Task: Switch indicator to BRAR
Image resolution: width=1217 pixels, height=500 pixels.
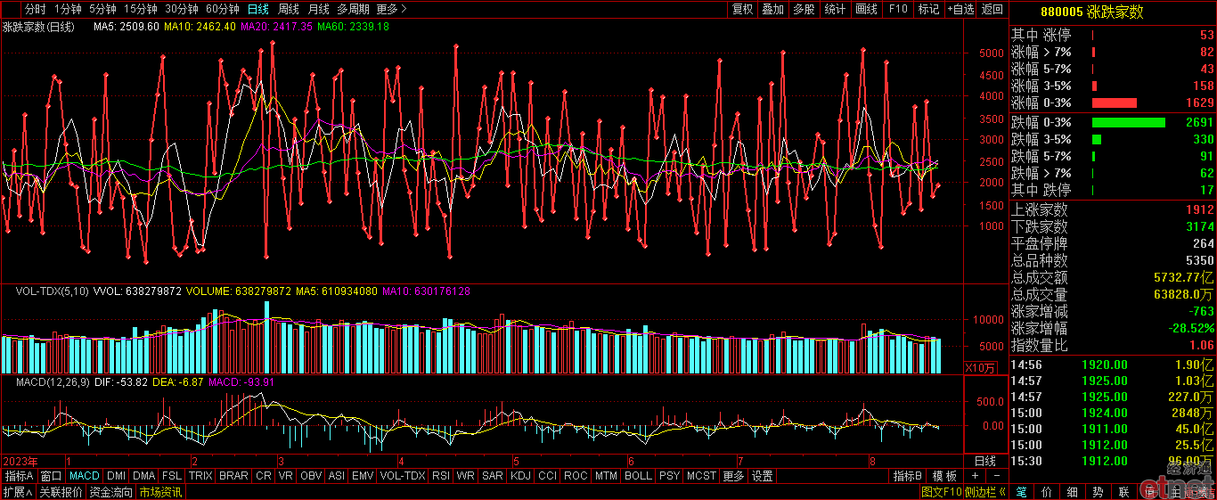Action: (233, 476)
